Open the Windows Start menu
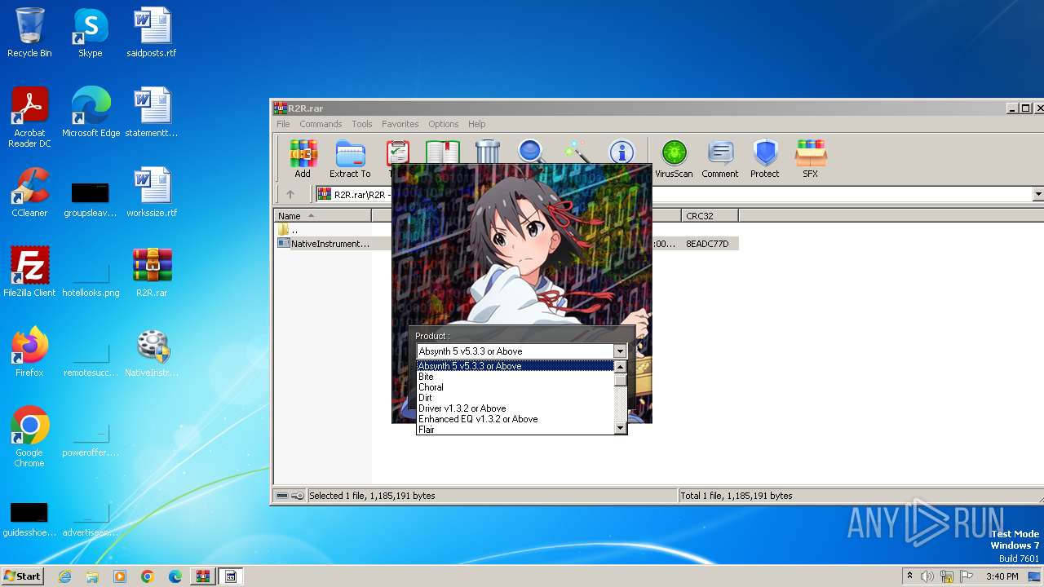 (x=23, y=576)
